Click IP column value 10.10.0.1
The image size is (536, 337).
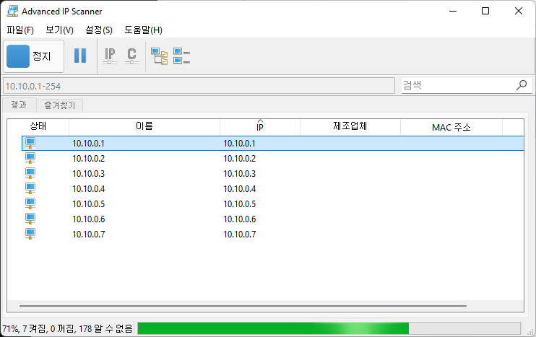239,144
